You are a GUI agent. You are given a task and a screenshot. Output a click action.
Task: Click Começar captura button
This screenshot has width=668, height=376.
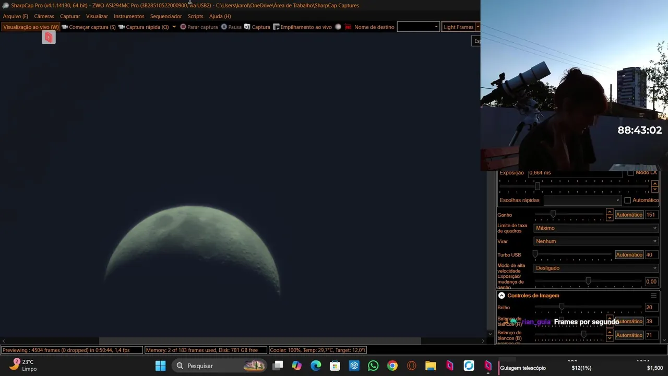tap(89, 27)
